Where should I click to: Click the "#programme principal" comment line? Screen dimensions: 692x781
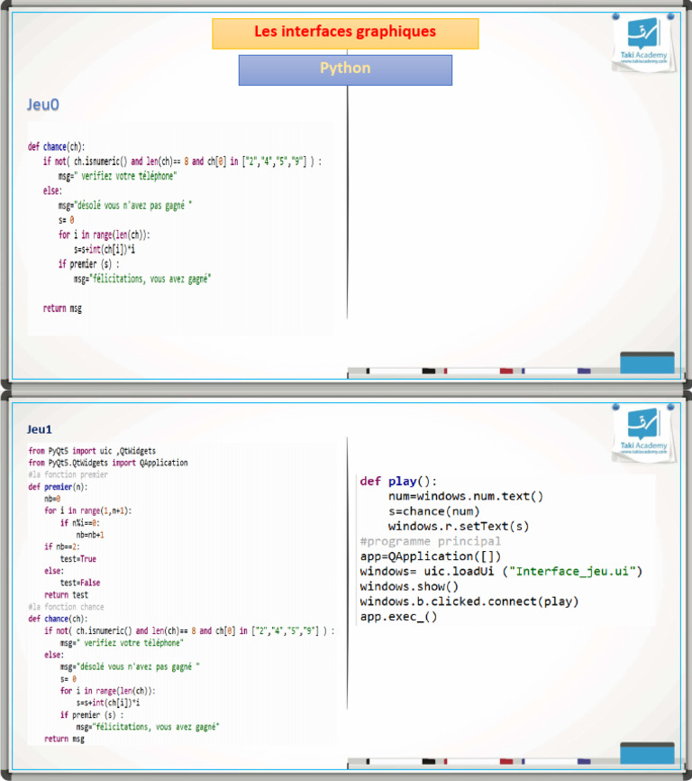[x=430, y=541]
